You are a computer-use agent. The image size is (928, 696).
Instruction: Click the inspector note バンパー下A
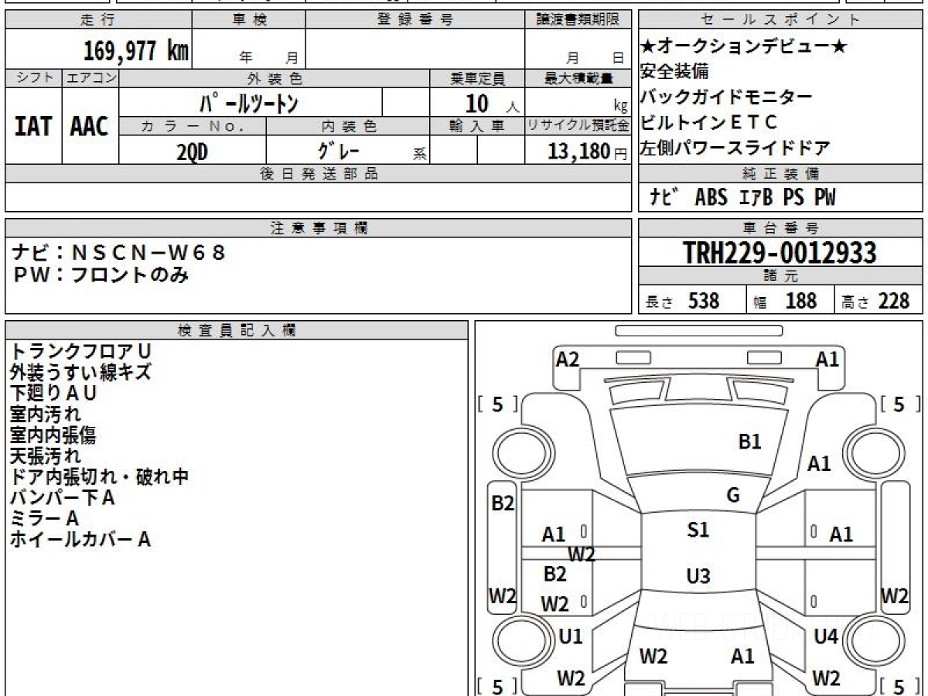pos(63,497)
